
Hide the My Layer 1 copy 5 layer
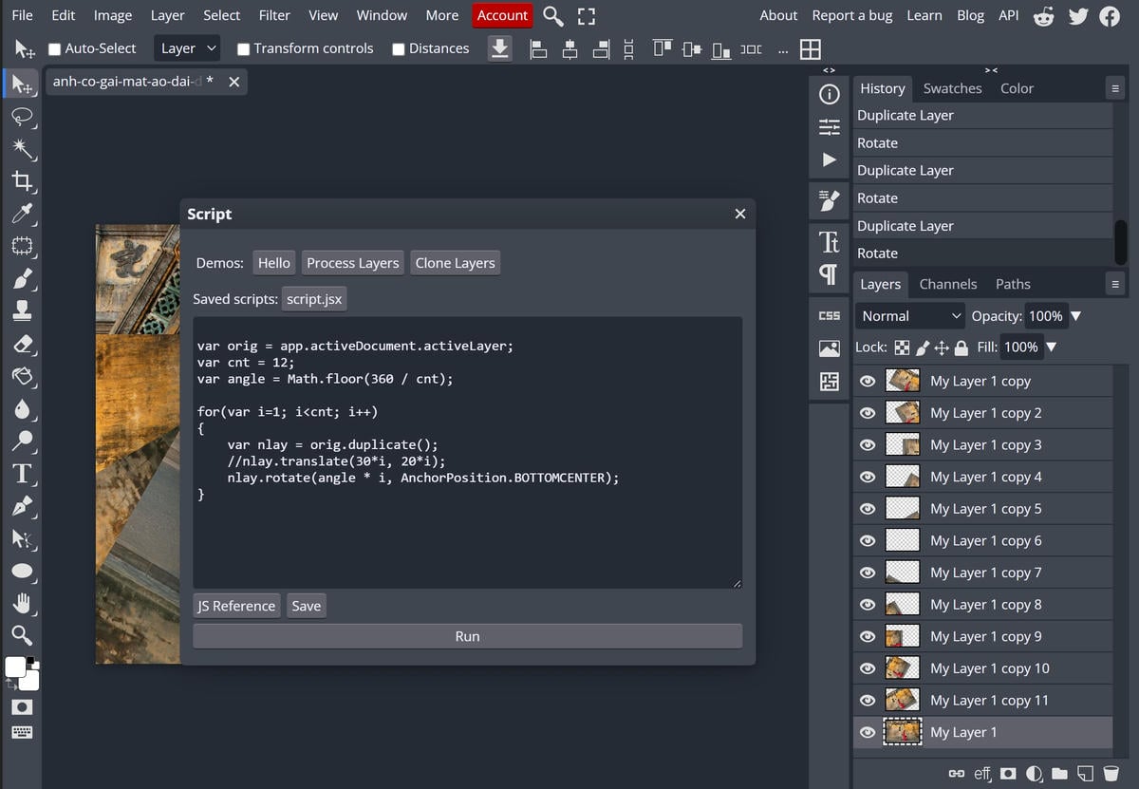[867, 509]
